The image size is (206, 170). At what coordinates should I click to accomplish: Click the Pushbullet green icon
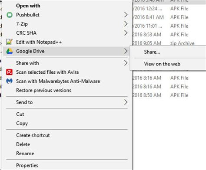(10, 15)
